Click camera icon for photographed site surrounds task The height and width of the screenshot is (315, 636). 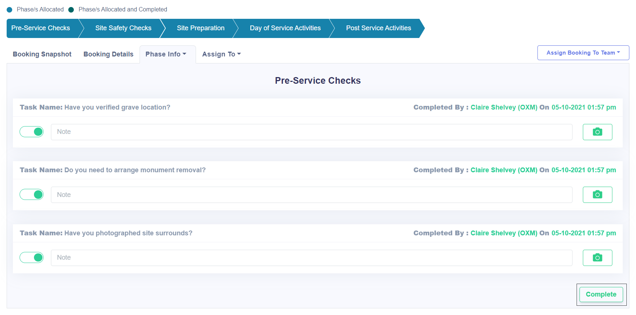[597, 258]
